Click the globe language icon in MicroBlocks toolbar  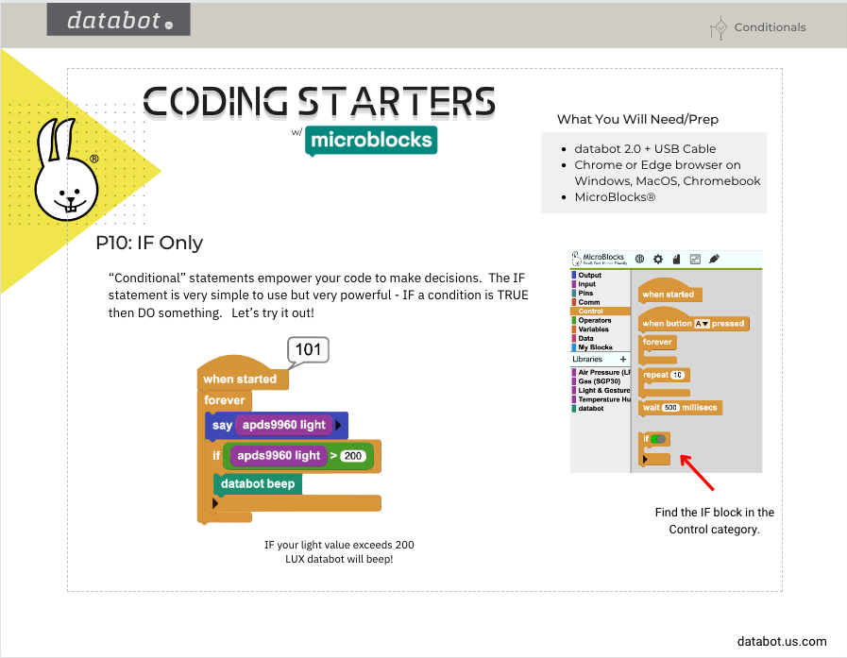[639, 259]
